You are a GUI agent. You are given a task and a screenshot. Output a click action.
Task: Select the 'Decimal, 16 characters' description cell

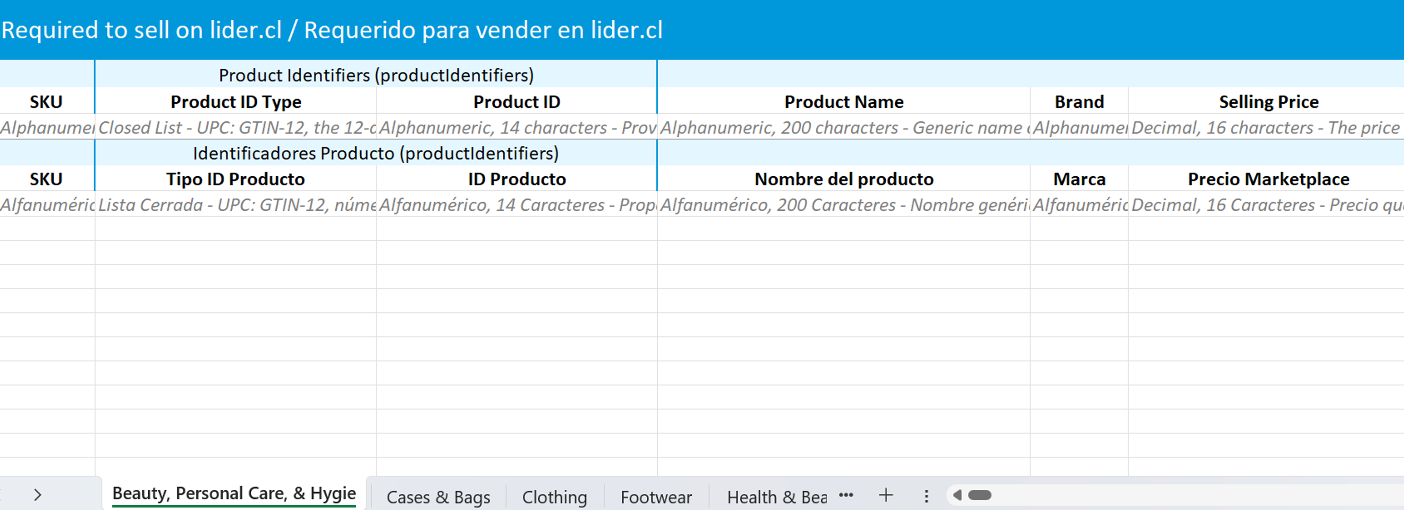click(1266, 127)
